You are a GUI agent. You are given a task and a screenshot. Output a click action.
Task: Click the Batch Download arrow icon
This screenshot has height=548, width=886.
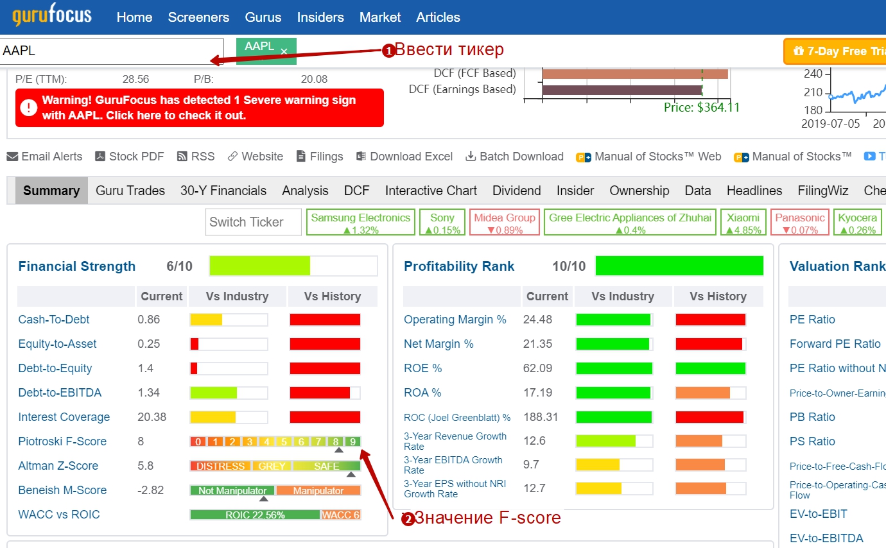(471, 157)
